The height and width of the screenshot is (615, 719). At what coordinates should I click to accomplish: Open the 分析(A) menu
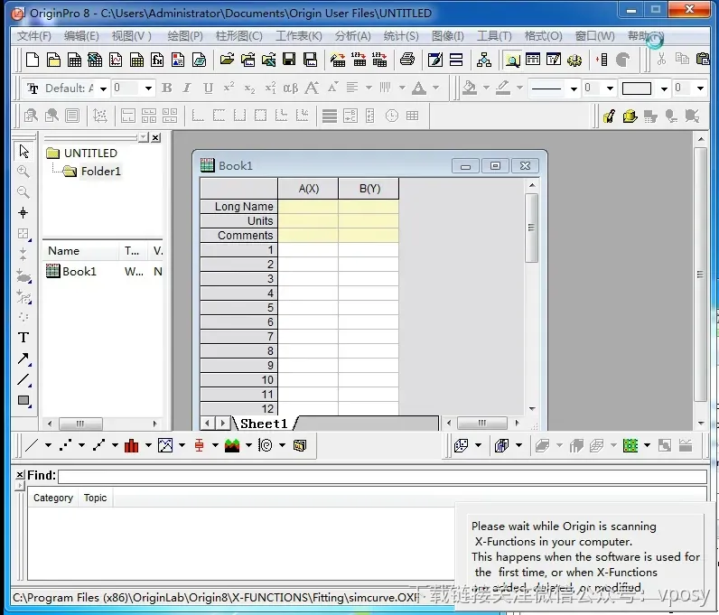(352, 36)
